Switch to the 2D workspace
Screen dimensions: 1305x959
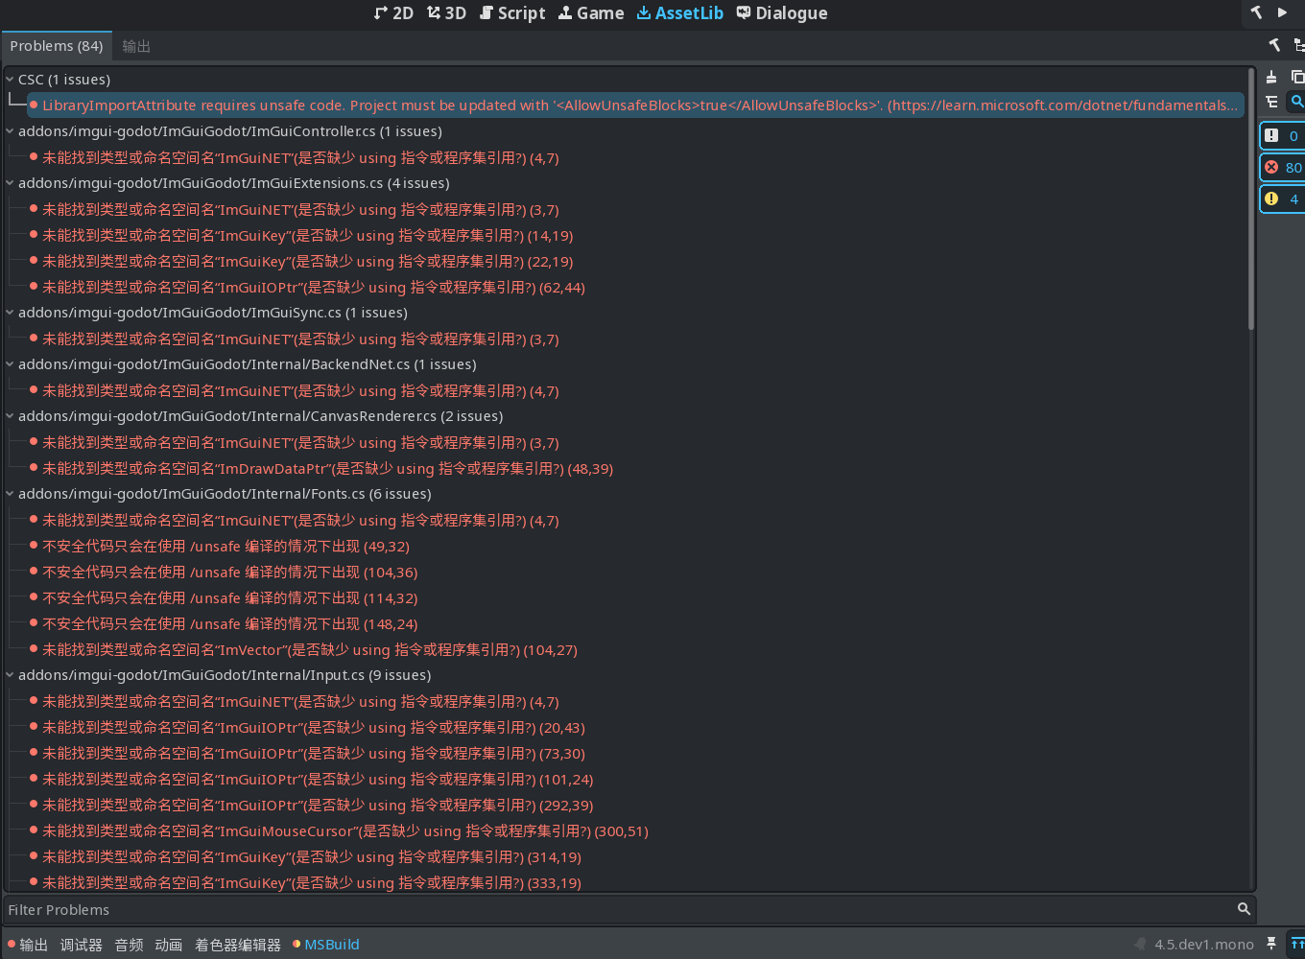[393, 13]
